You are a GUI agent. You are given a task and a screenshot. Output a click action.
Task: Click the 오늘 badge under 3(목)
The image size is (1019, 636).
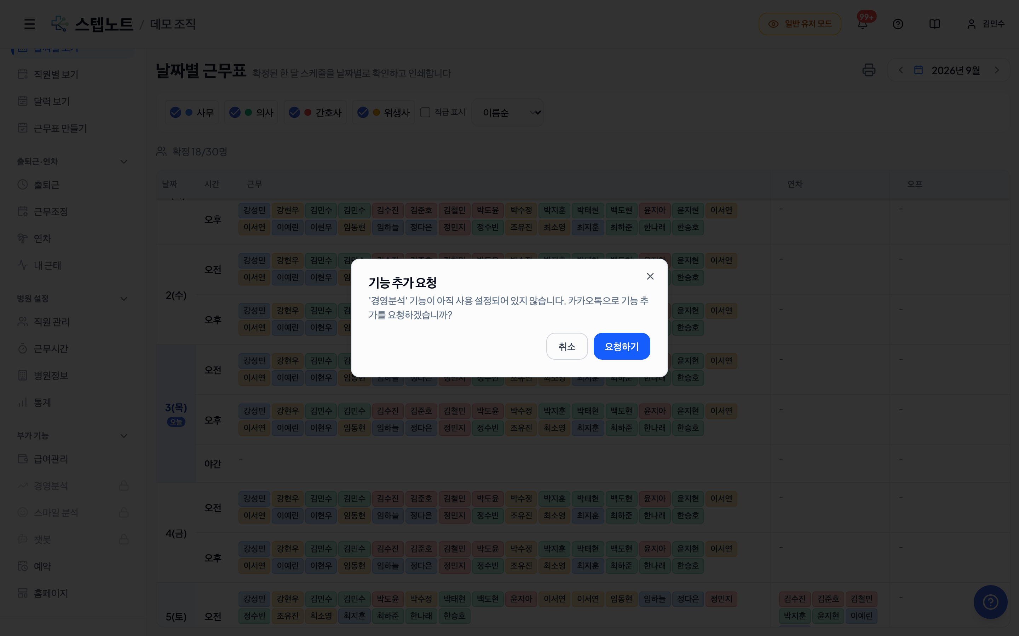[x=176, y=422]
